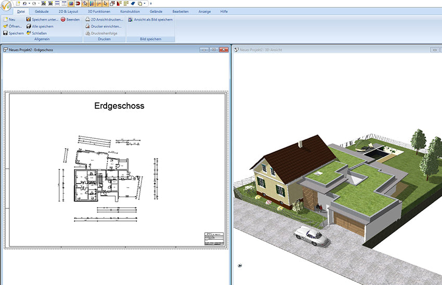Click Ansicht als Bild speichern
The height and width of the screenshot is (285, 442).
point(153,19)
